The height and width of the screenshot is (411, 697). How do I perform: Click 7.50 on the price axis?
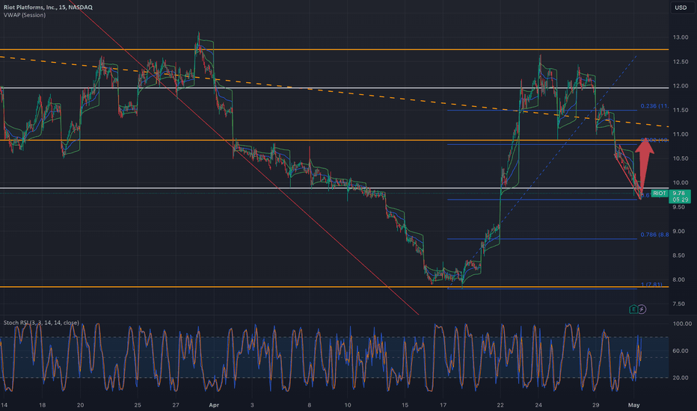(679, 304)
